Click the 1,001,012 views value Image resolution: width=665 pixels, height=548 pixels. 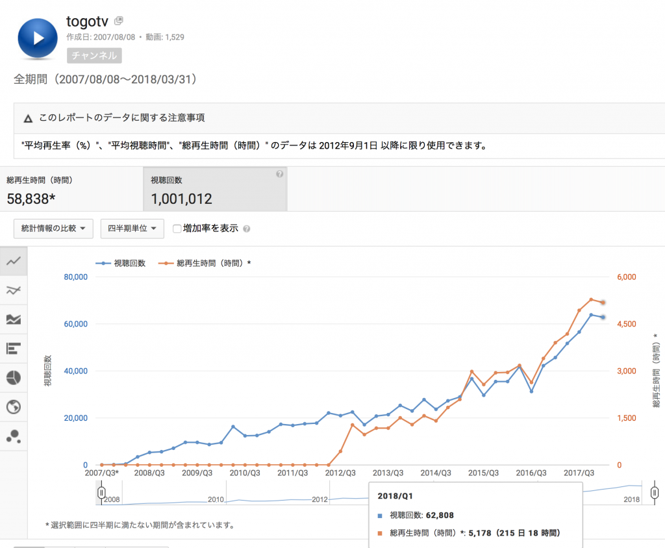coord(182,199)
